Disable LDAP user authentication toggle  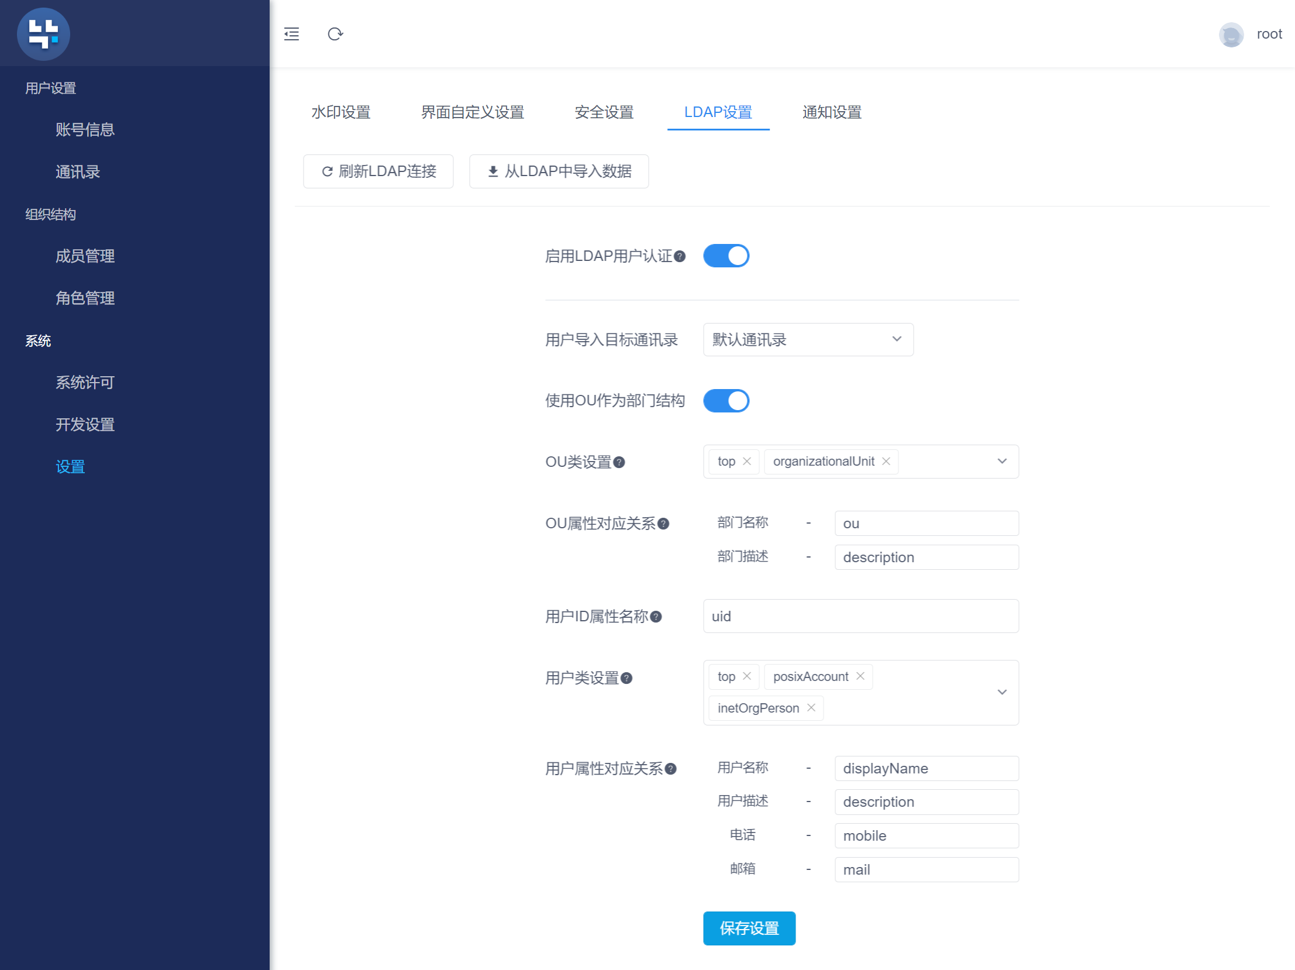point(726,256)
